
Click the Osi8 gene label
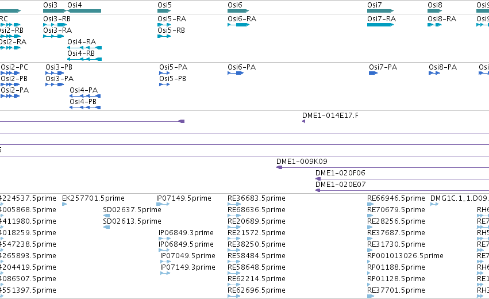pyautogui.click(x=435, y=5)
